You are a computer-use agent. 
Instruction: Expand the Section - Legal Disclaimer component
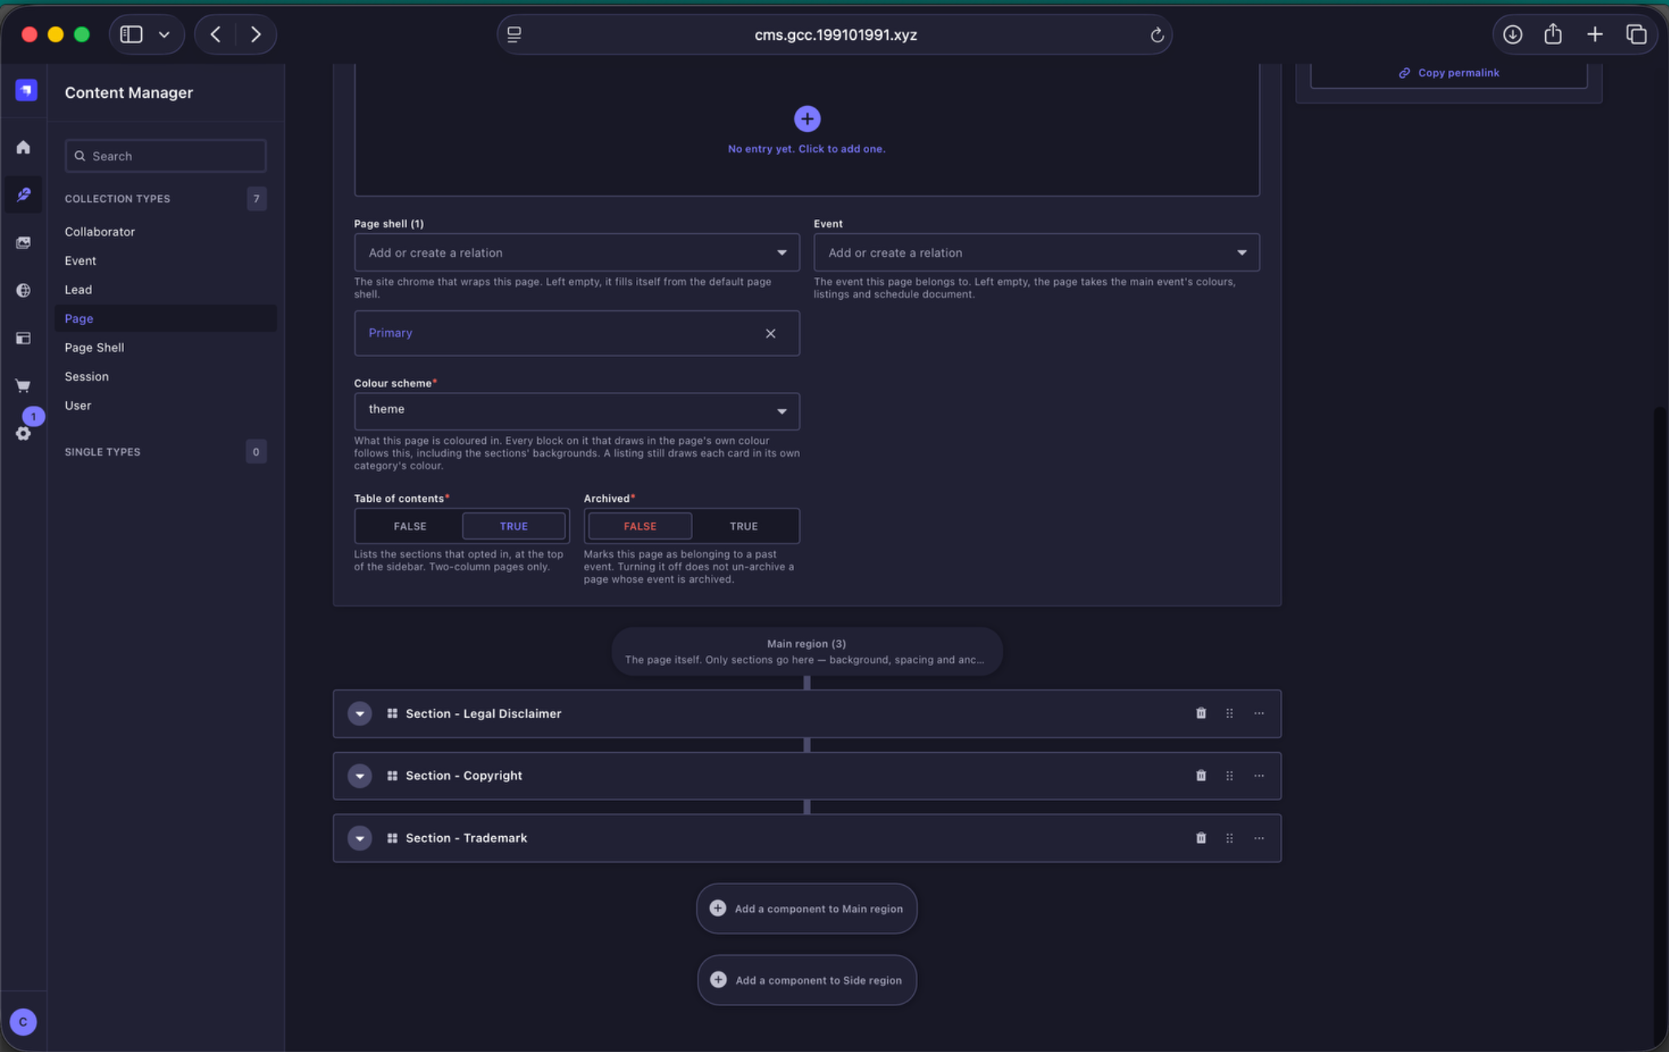point(360,714)
